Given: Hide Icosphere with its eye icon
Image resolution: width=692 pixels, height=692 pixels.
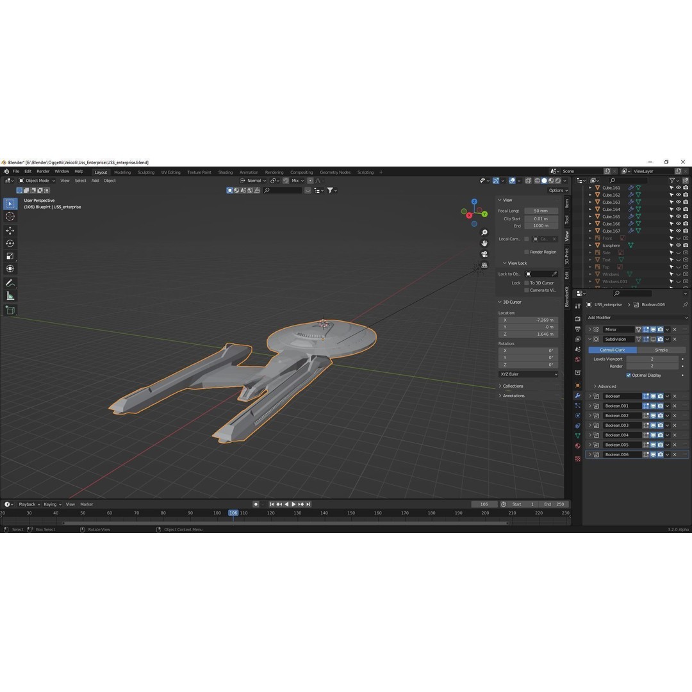Looking at the screenshot, I should click(679, 245).
